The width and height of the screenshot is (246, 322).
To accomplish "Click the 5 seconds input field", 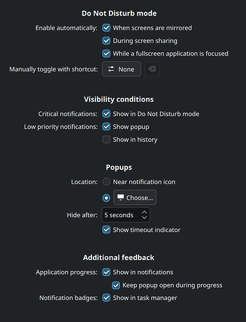I will (126, 215).
